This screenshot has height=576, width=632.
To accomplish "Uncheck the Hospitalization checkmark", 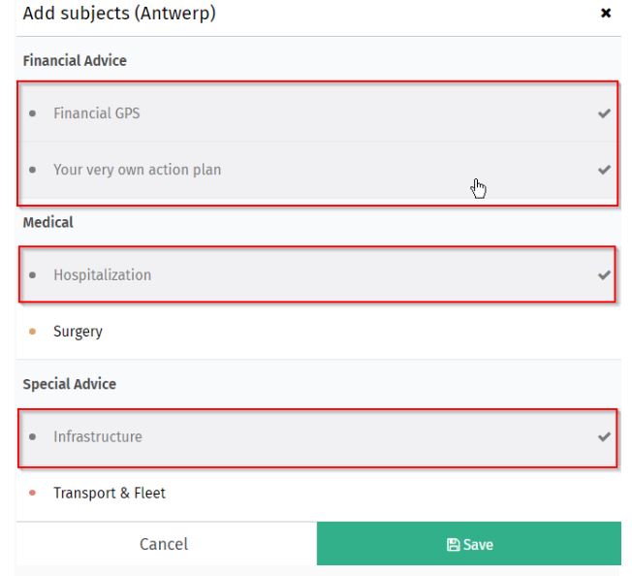I will [604, 274].
